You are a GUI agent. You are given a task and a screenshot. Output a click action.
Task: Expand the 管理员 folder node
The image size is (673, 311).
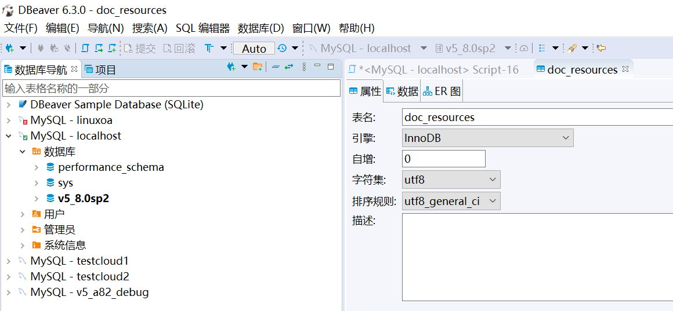[x=23, y=230]
